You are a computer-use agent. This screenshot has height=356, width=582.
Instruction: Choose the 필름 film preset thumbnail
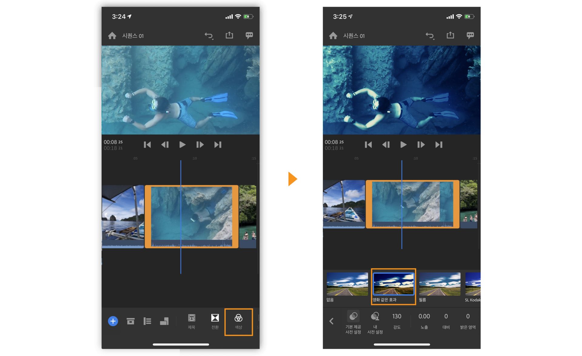(440, 284)
